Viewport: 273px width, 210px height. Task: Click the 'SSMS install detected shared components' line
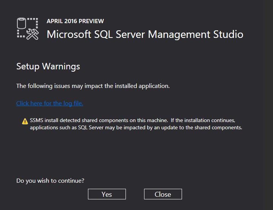133,120
